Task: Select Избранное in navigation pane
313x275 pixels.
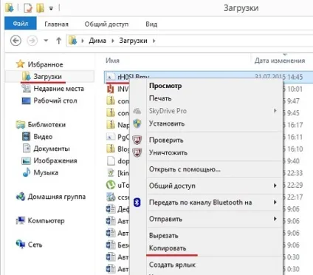Action: [45, 64]
